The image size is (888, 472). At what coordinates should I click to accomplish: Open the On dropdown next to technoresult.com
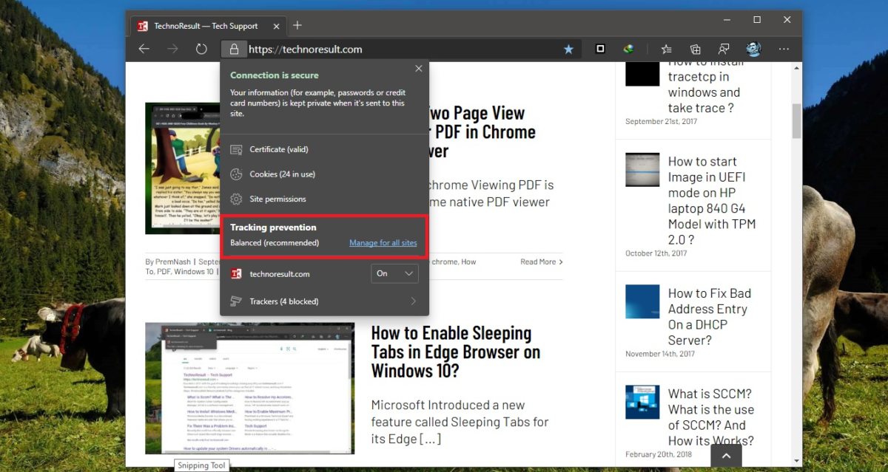coord(394,273)
